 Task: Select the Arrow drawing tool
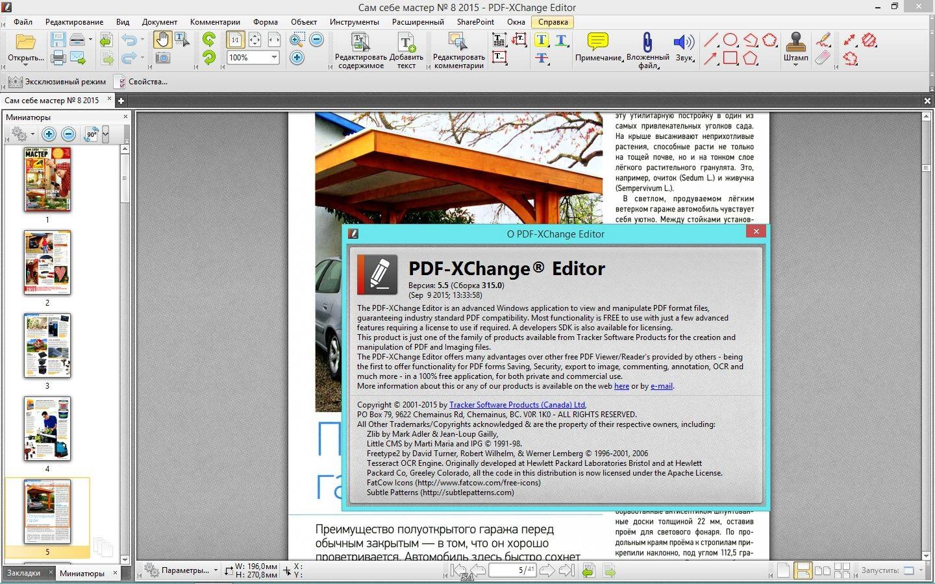point(711,58)
